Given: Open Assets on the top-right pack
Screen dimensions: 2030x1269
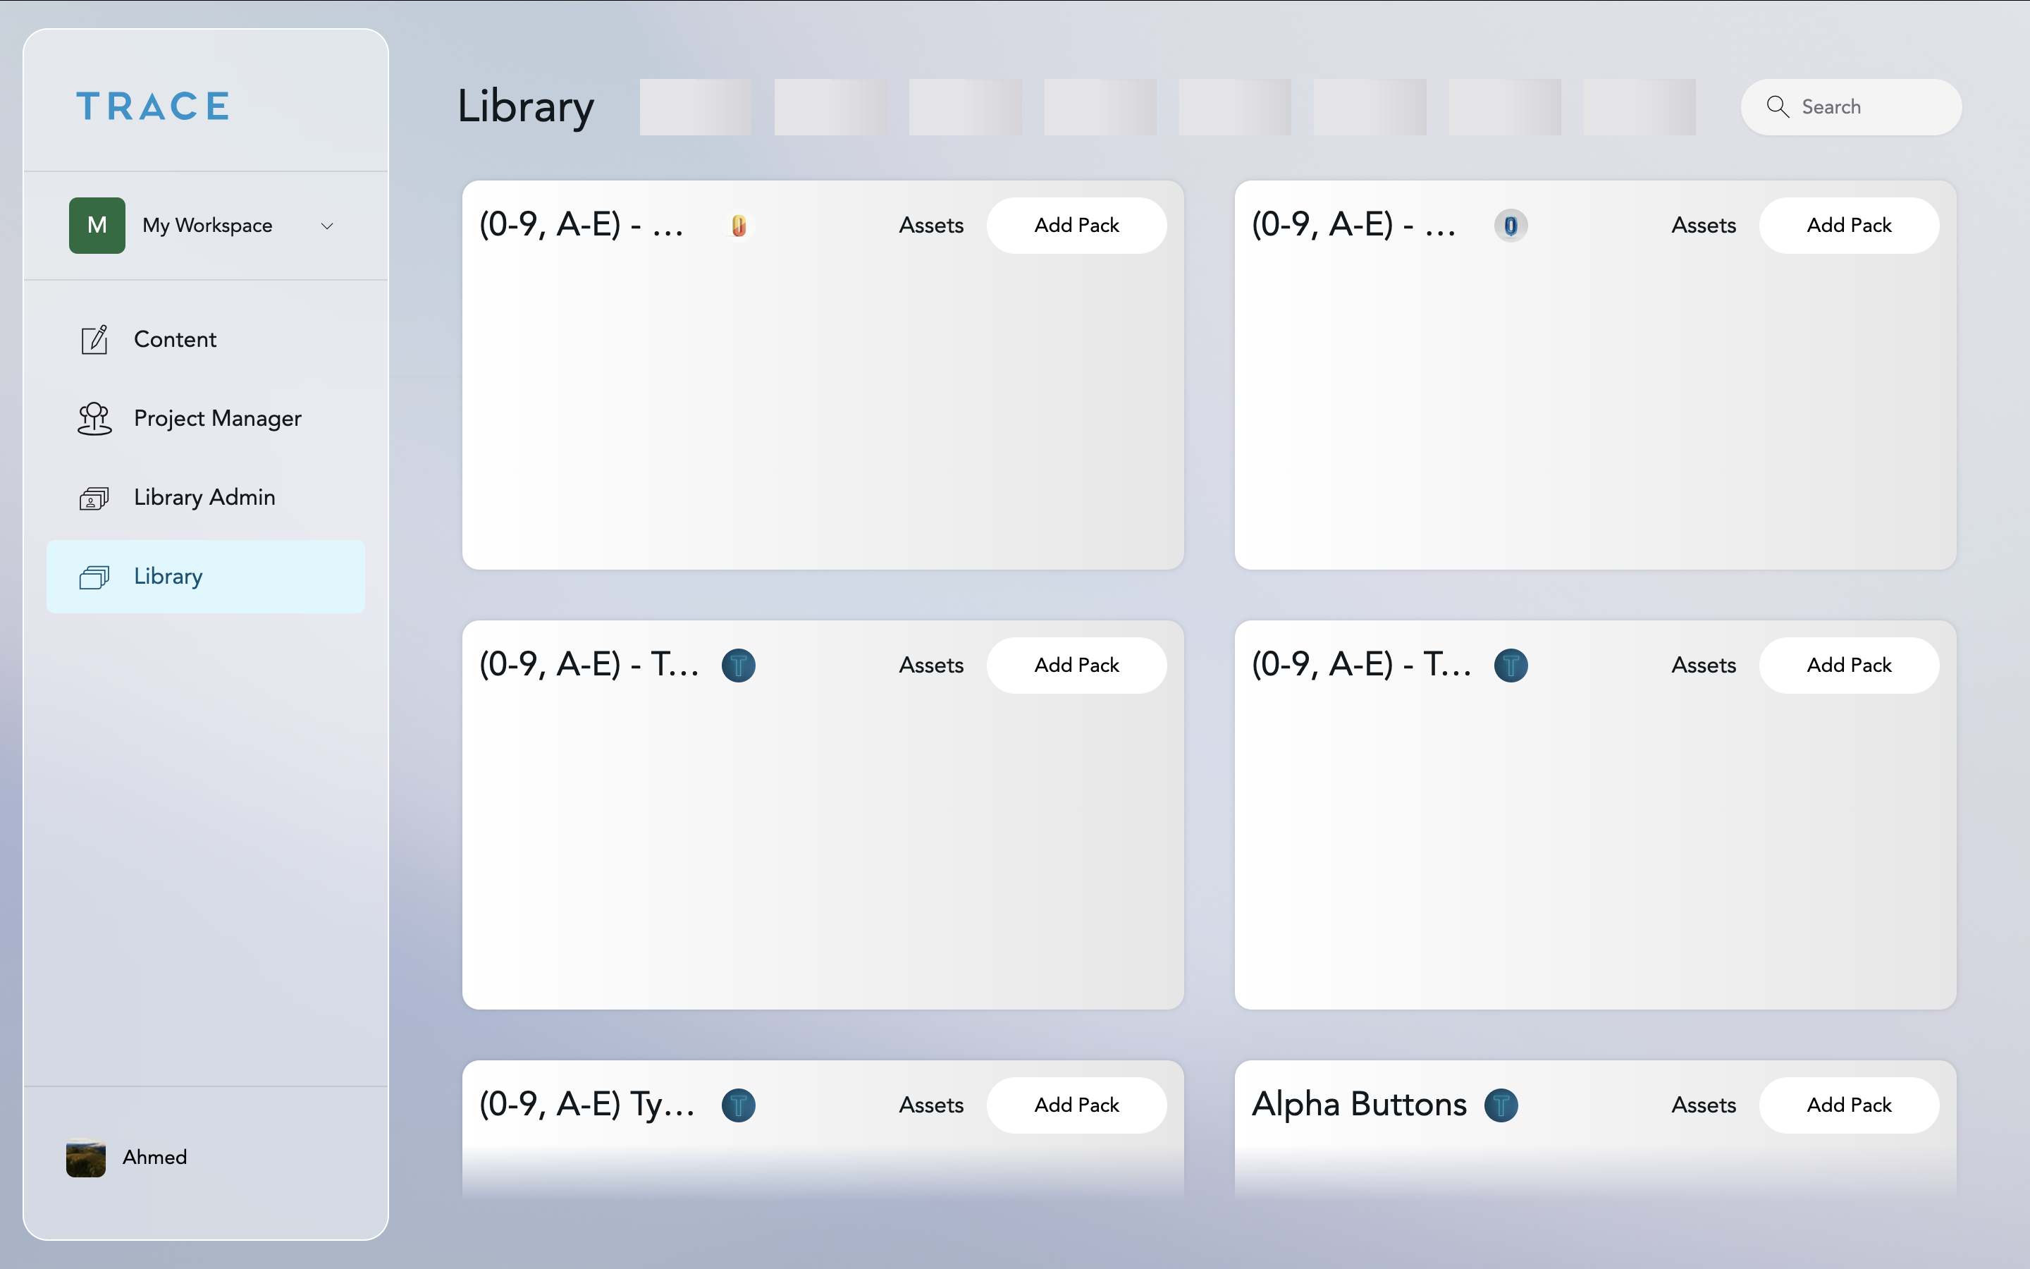Looking at the screenshot, I should point(1704,225).
